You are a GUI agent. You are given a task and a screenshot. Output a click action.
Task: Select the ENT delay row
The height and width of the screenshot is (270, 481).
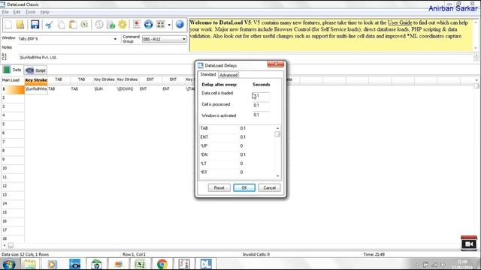point(237,137)
